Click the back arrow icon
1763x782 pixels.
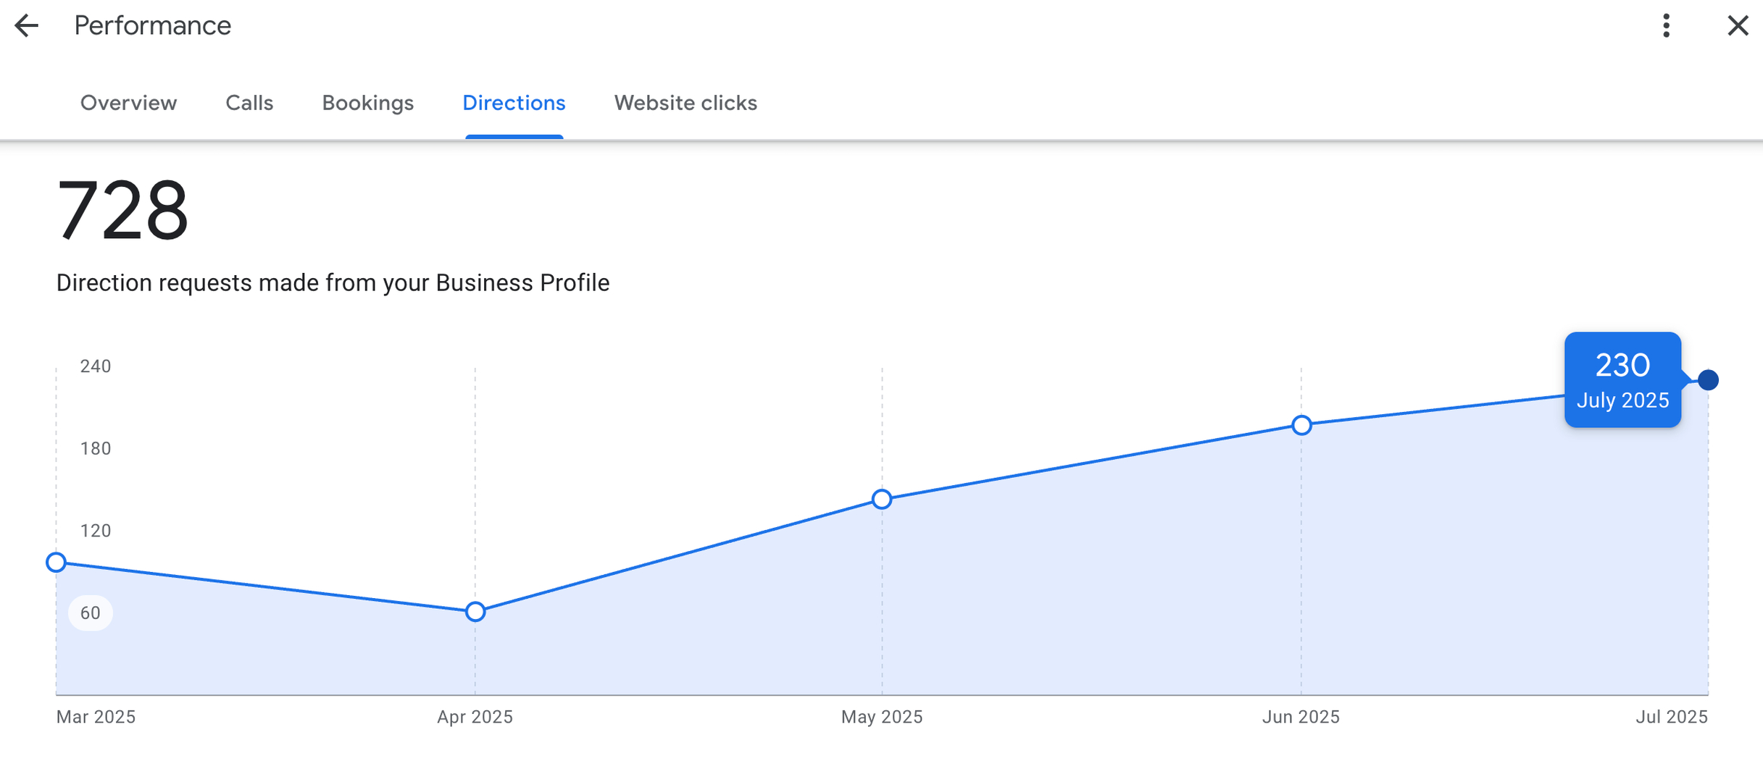coord(26,26)
